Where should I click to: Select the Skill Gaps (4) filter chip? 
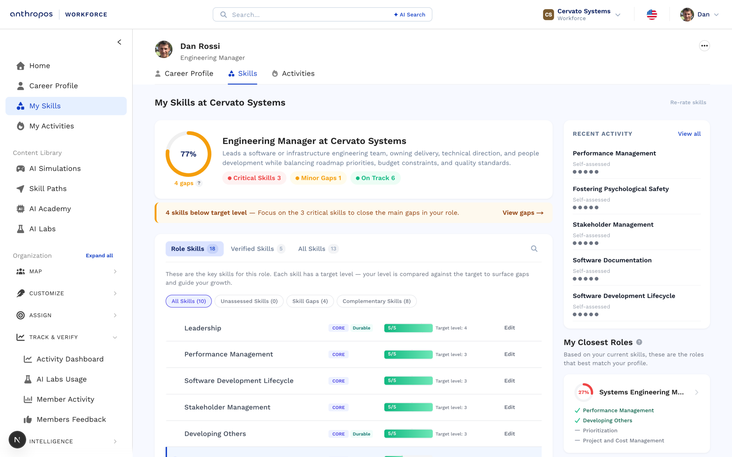310,301
